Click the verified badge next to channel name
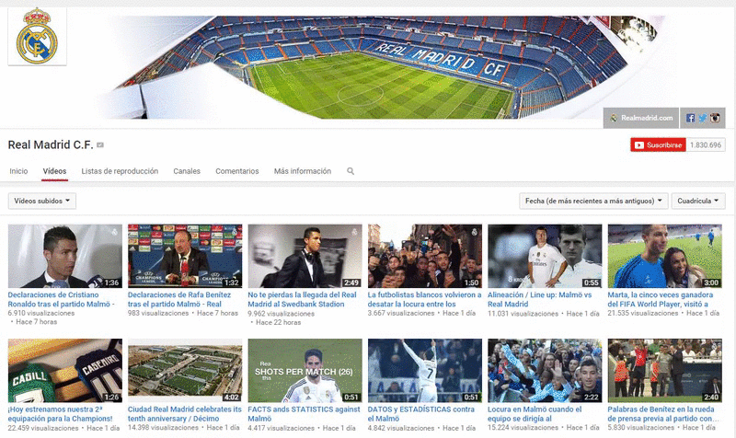This screenshot has width=736, height=438. coord(100,145)
